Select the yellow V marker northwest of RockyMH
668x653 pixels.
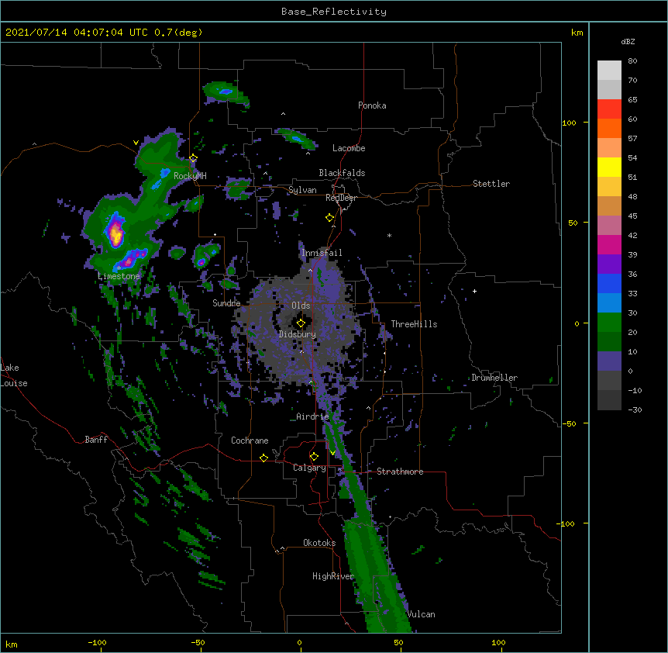[x=136, y=143]
